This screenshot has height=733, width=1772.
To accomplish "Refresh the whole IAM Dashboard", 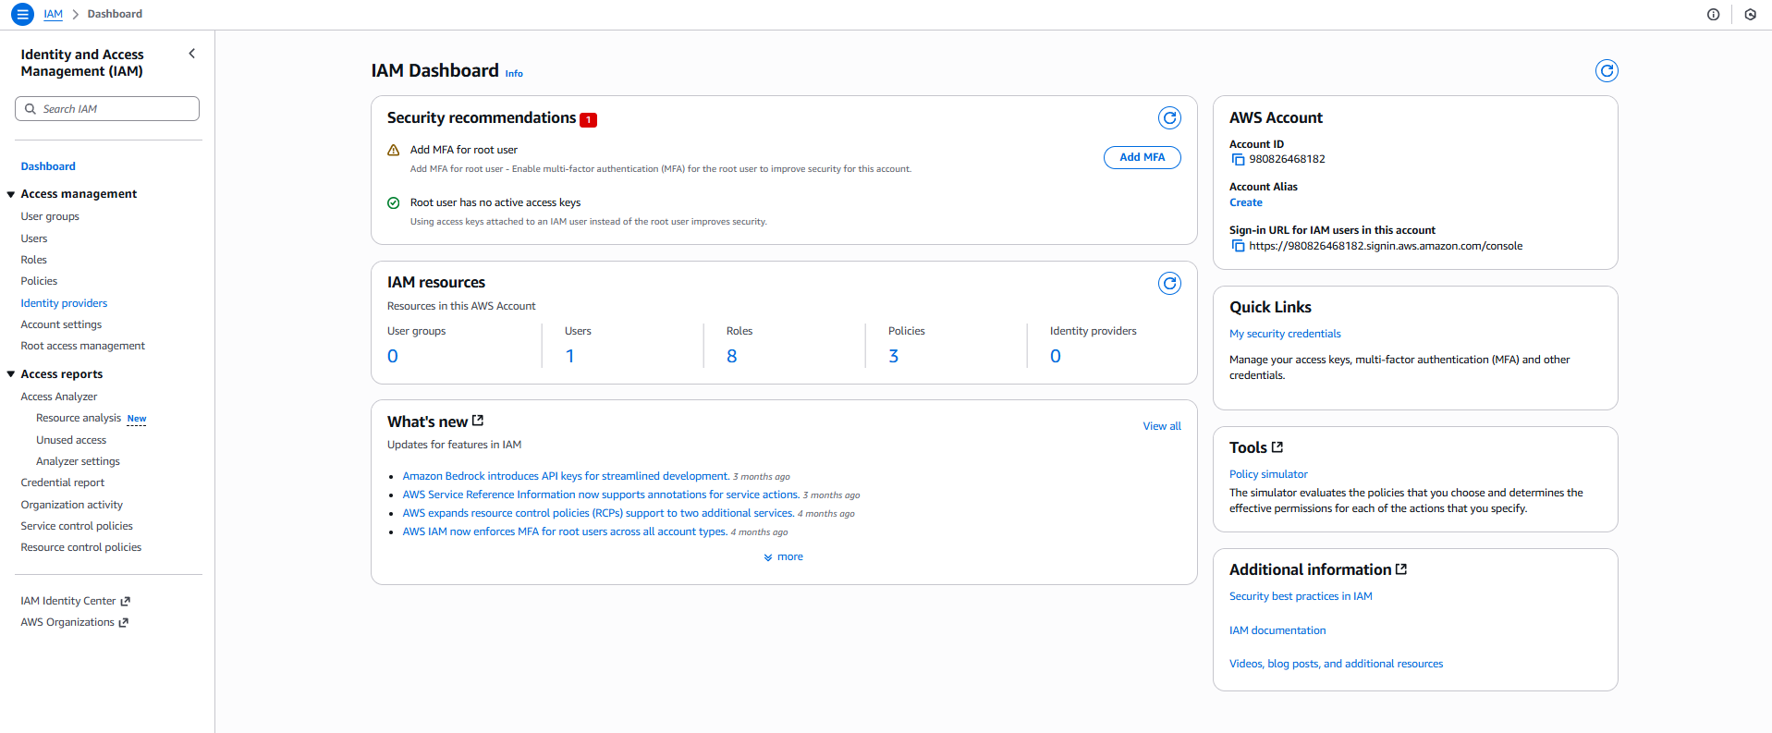I will click(x=1607, y=70).
